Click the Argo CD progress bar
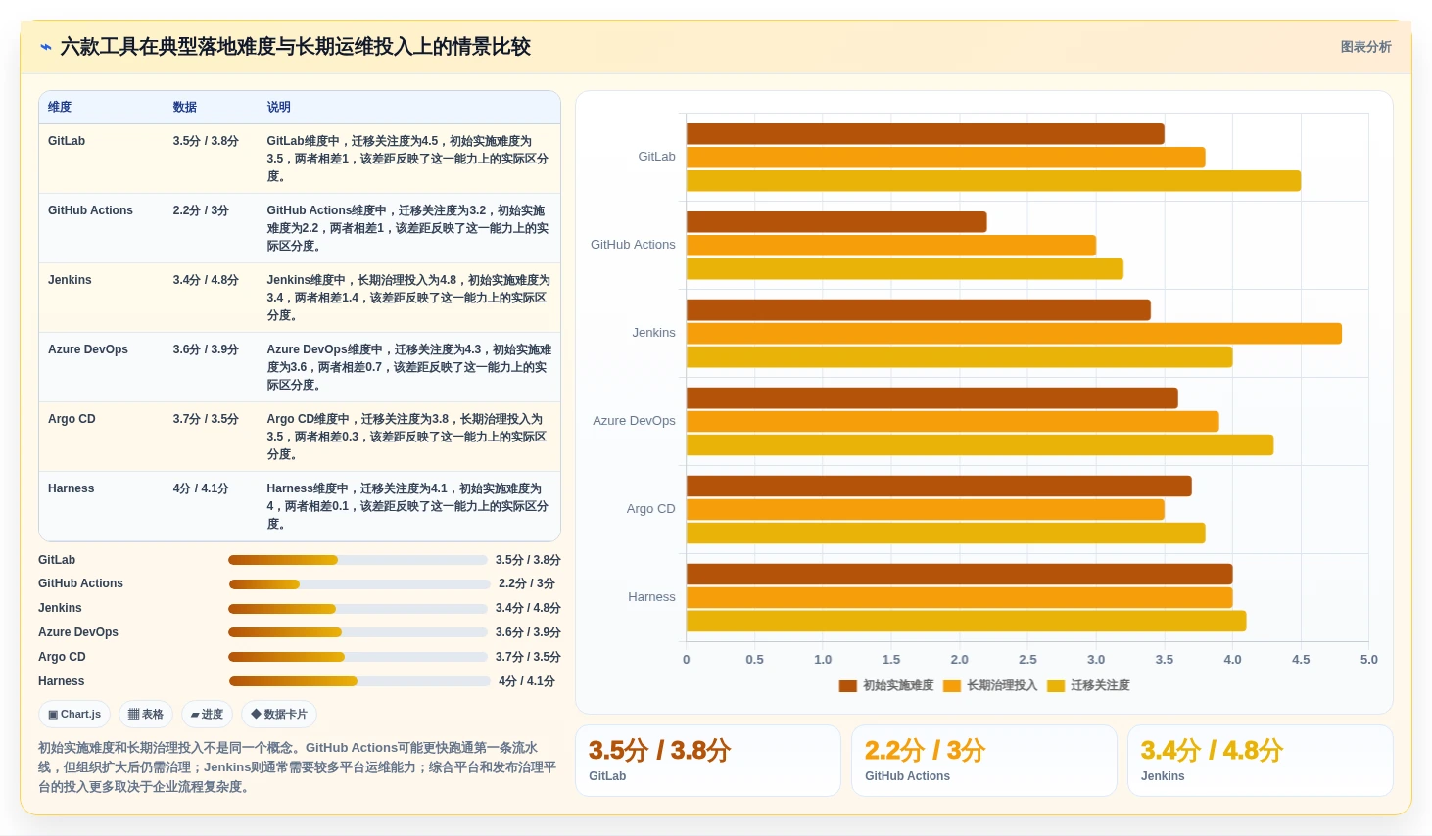This screenshot has height=836, width=1432. point(358,657)
